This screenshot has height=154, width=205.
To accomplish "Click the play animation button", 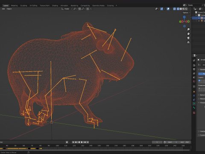I will [82, 142].
